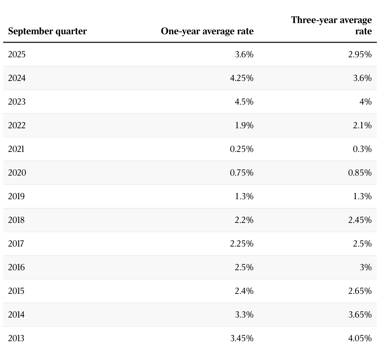This screenshot has width=380, height=353.
Task: Click the Three-year average rate header
Action: tap(331, 26)
